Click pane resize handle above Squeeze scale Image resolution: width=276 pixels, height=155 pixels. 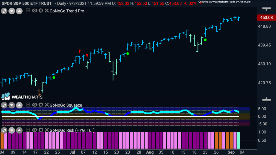266,99
